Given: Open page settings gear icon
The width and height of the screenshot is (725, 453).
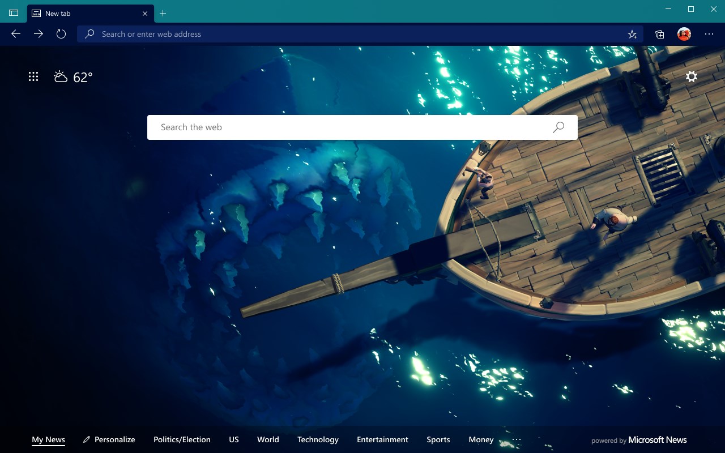Looking at the screenshot, I should click(x=692, y=76).
